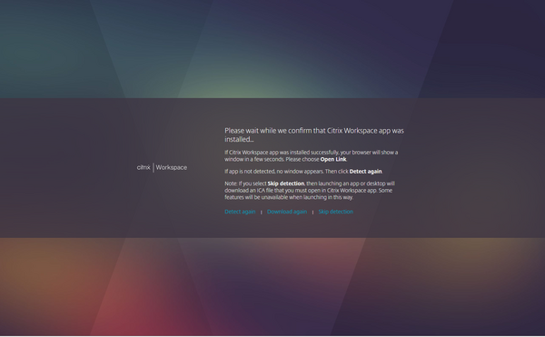Click the bold 'Open Link' text
Screen dimensions: 545x337
coord(333,159)
